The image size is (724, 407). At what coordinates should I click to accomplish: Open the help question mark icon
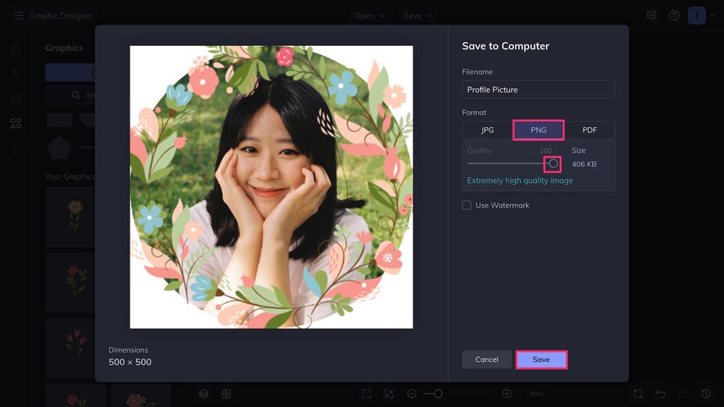(x=674, y=15)
